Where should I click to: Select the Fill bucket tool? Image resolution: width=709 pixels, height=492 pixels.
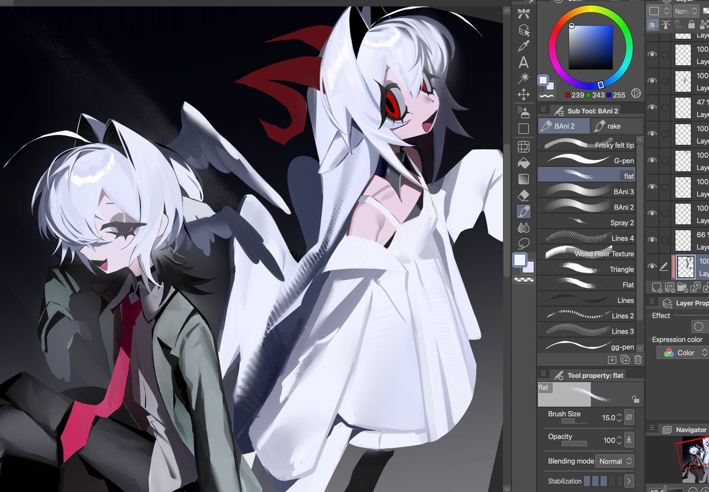point(523,162)
